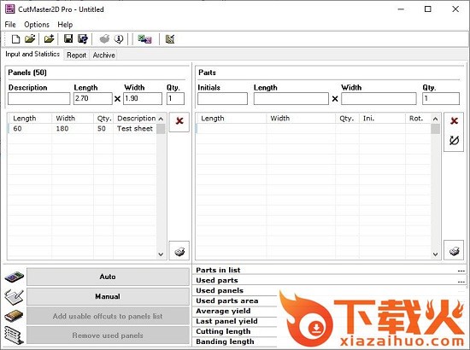Click the Used parts statistic row
The height and width of the screenshot is (350, 470).
coord(330,281)
